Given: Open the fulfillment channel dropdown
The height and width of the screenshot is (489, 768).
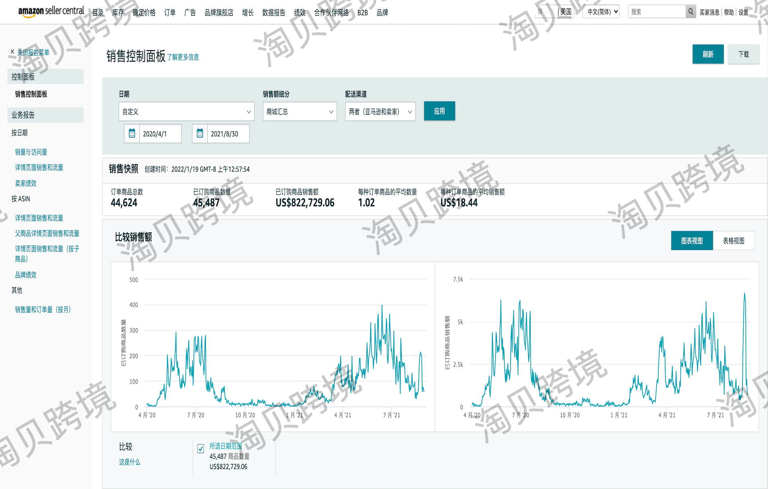Looking at the screenshot, I should click(x=380, y=111).
